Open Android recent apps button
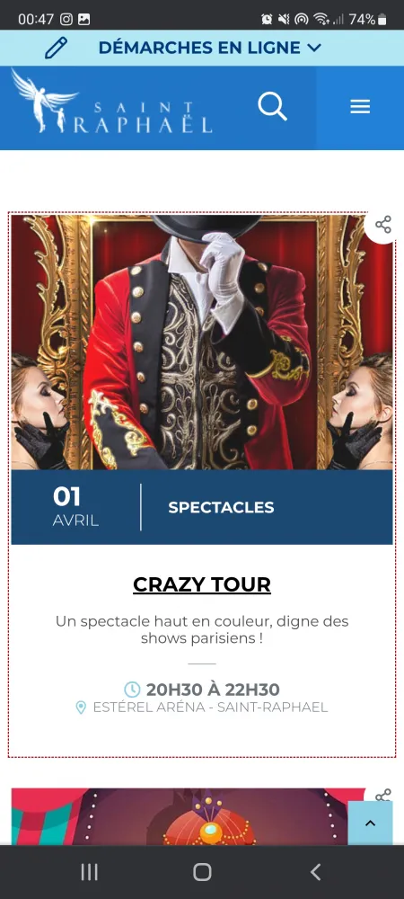Image resolution: width=404 pixels, height=899 pixels. 89,872
